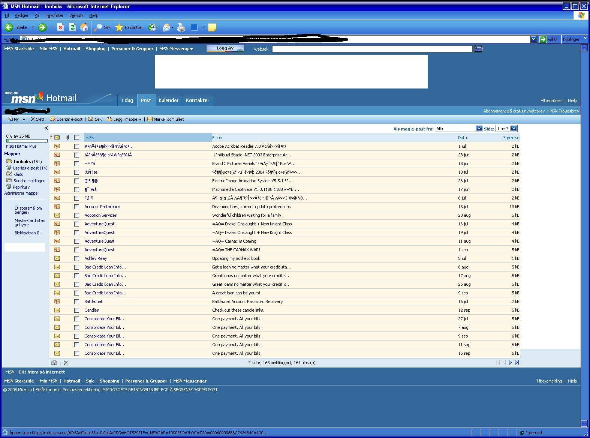Screen dimensions: 590x438
Task: Open the browser History icon
Action: point(152,27)
